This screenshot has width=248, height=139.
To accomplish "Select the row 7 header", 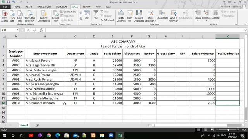I will click(x=3, y=80).
